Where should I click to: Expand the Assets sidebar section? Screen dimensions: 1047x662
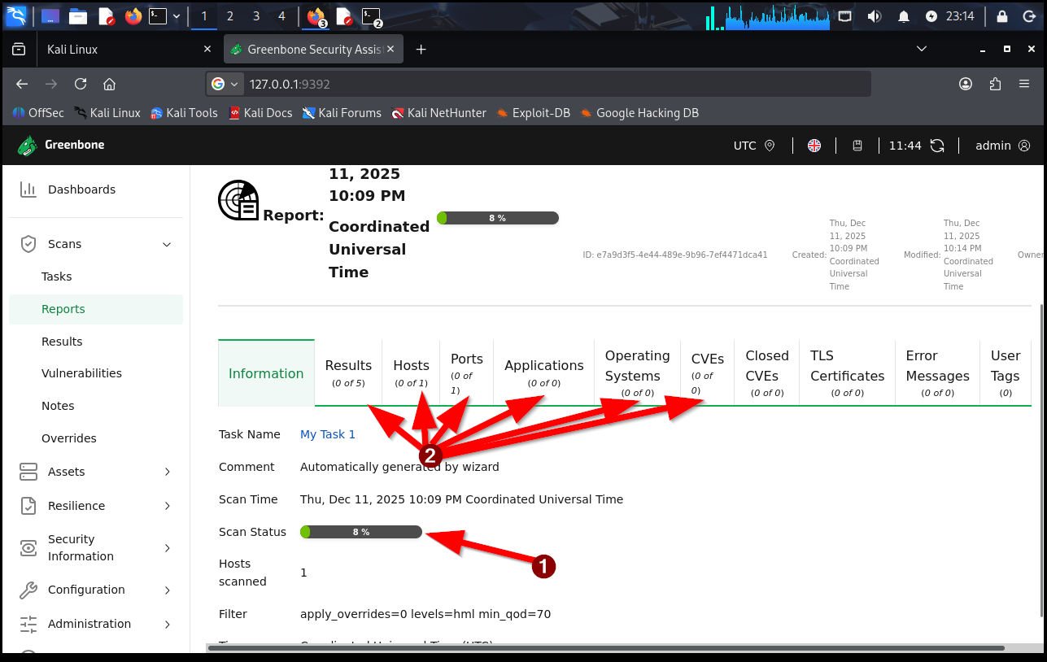click(x=168, y=472)
